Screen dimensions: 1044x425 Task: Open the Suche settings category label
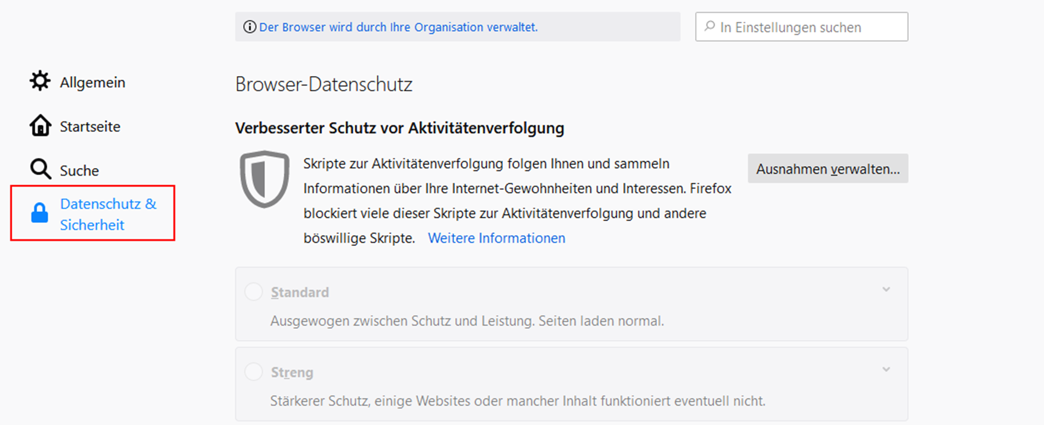click(x=80, y=171)
